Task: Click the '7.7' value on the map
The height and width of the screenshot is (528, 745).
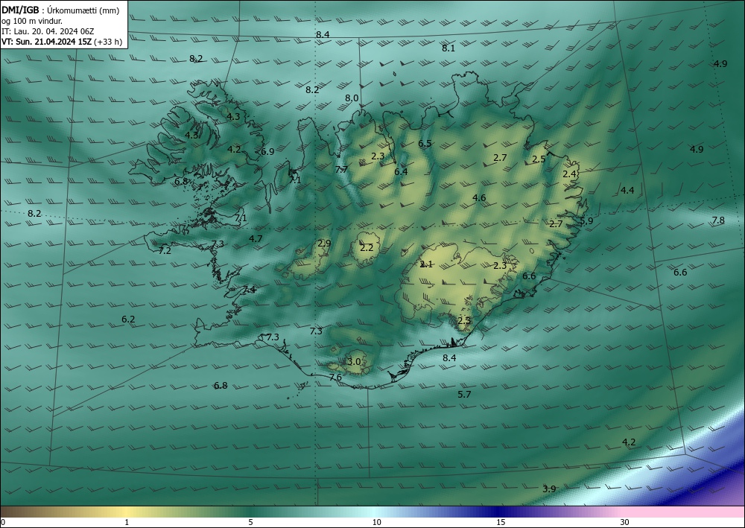Action: click(x=342, y=169)
